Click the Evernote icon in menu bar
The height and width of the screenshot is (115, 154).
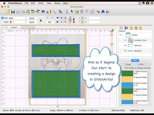point(143,3)
